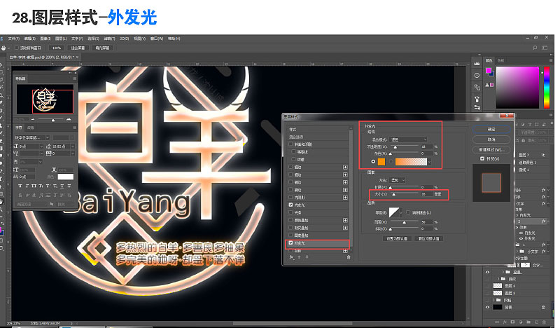Enable 消除锯齿 anti-alias checkbox
Viewport: 560px width, 328px height.
[x=408, y=212]
